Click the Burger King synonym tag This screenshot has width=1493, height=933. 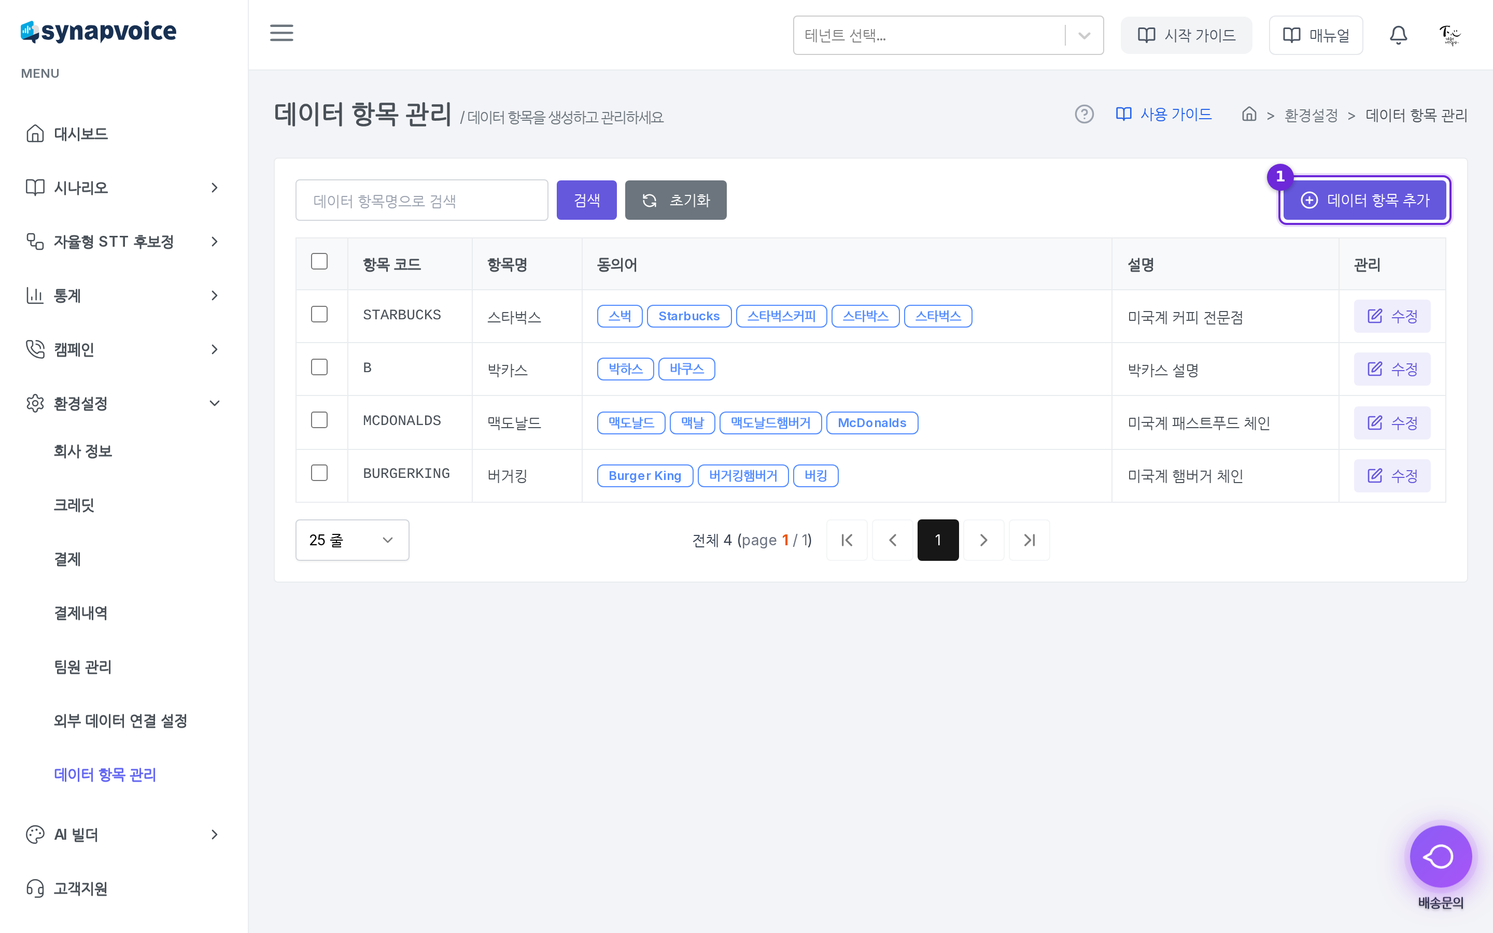[645, 476]
